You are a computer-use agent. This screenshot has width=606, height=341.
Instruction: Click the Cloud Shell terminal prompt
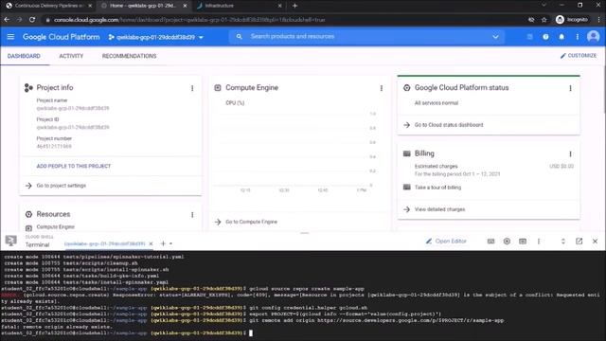[251, 332]
